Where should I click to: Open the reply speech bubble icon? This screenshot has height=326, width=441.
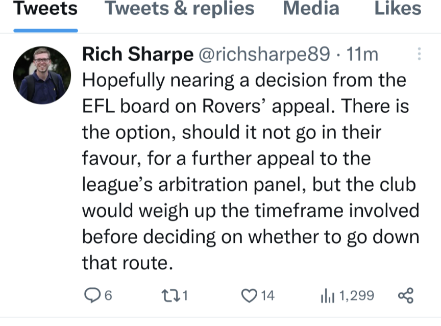(92, 295)
